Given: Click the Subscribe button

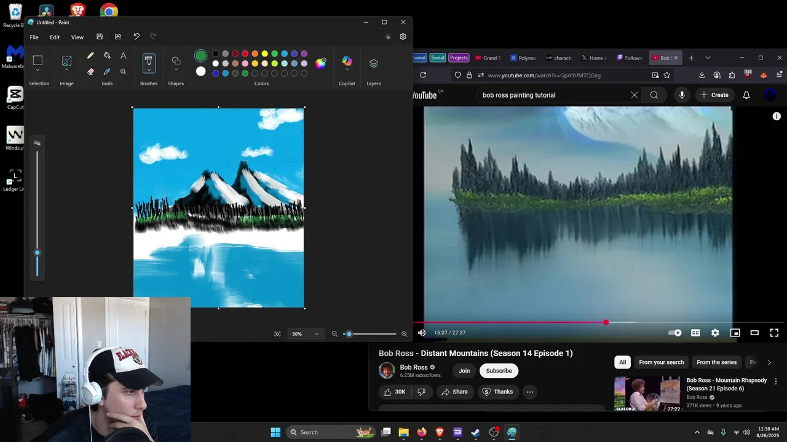Looking at the screenshot, I should pos(499,371).
